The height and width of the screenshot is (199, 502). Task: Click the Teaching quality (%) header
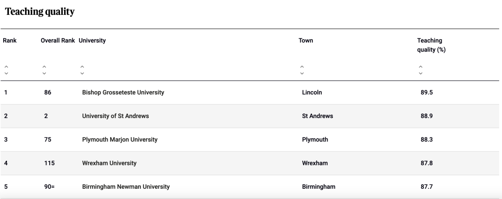coord(431,45)
